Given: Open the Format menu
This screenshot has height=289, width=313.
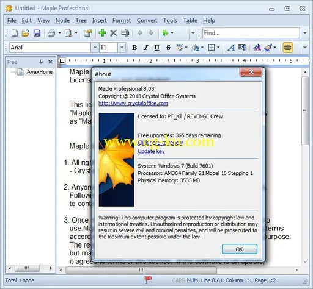Looking at the screenshot, I should (x=122, y=21).
